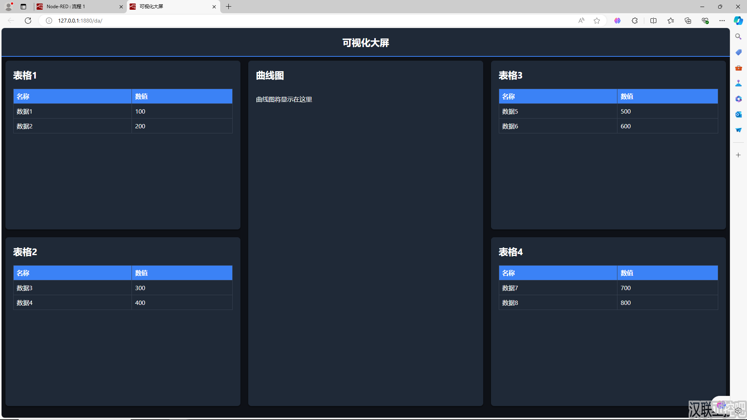This screenshot has width=747, height=420.
Task: Open the Favorites list icon
Action: [671, 21]
